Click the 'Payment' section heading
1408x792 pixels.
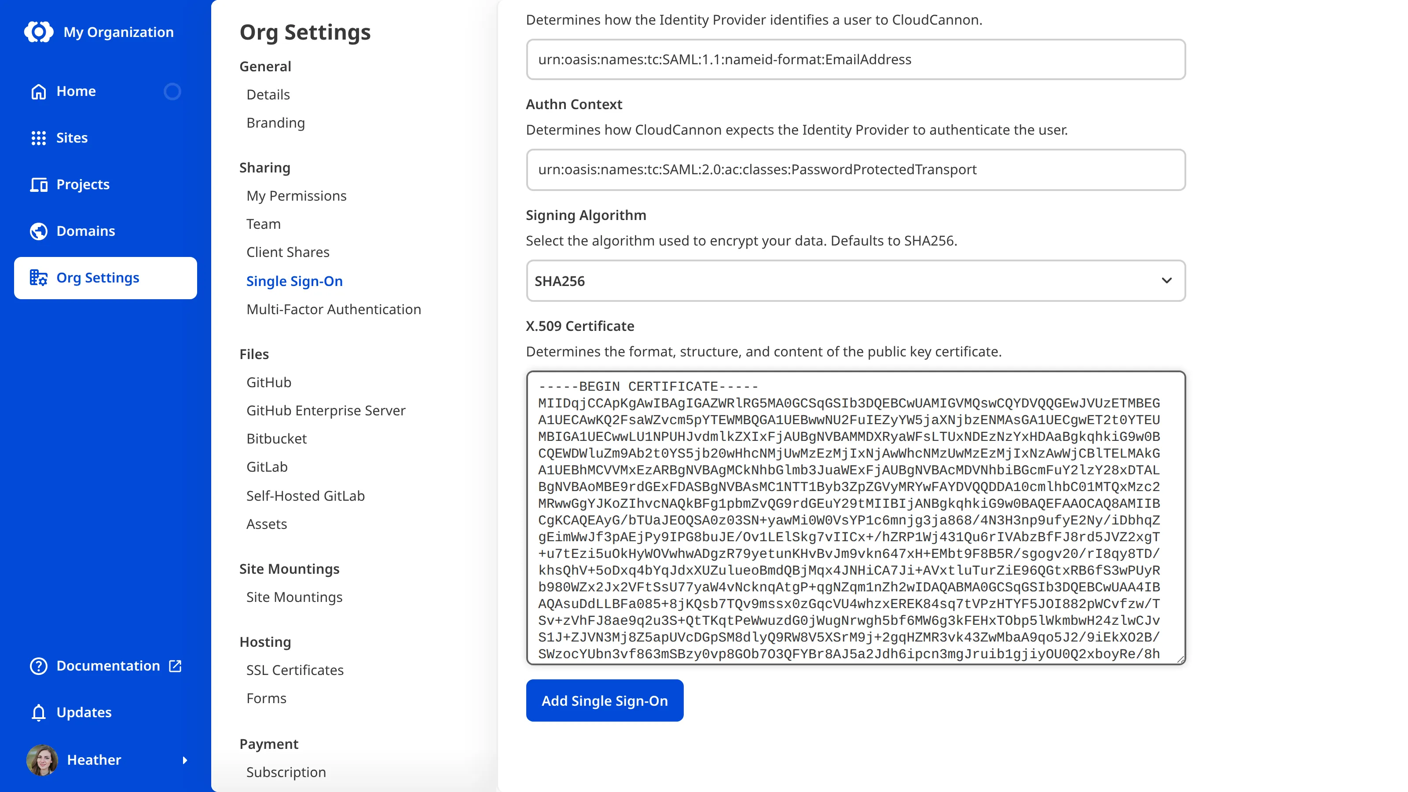tap(269, 744)
